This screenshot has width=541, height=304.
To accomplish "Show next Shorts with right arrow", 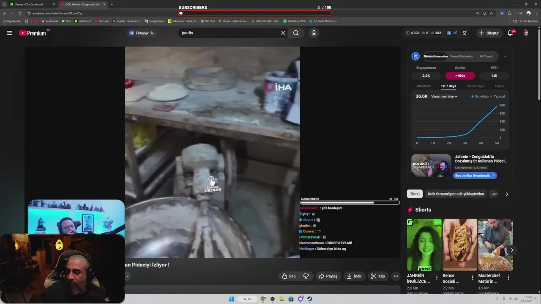I will click(x=512, y=250).
